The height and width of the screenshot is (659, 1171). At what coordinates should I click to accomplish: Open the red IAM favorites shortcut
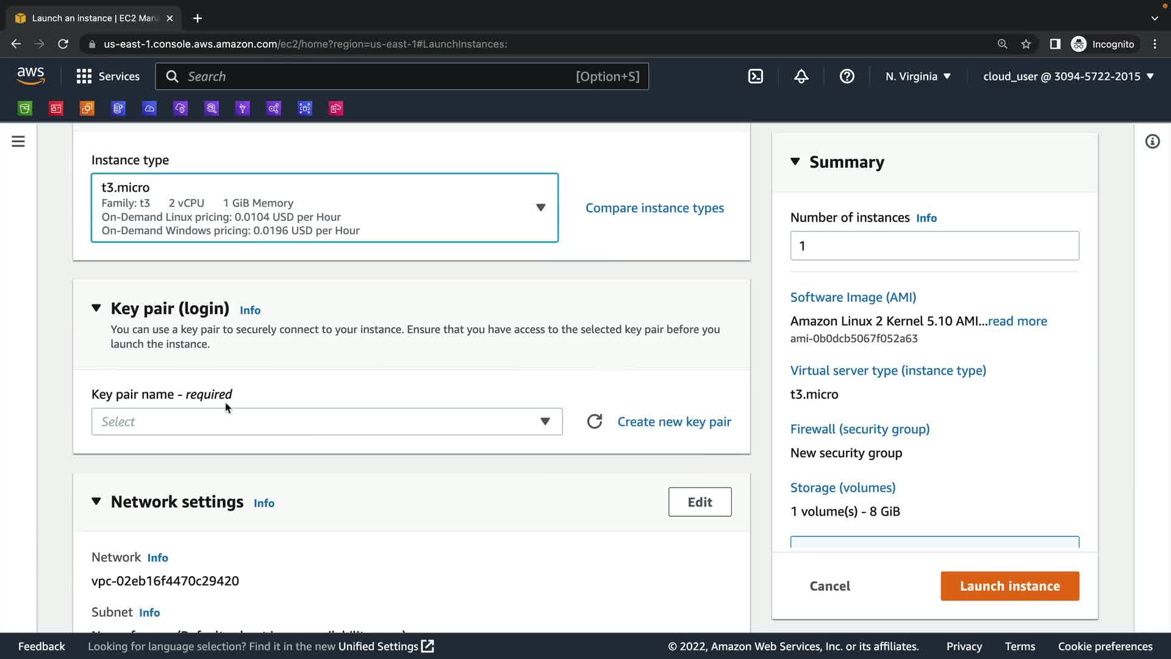tap(56, 109)
